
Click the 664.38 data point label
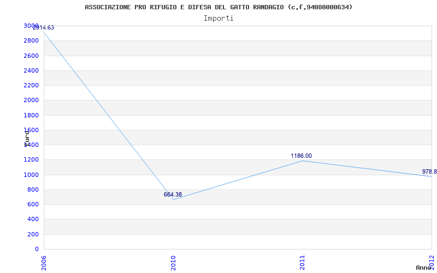coord(173,195)
